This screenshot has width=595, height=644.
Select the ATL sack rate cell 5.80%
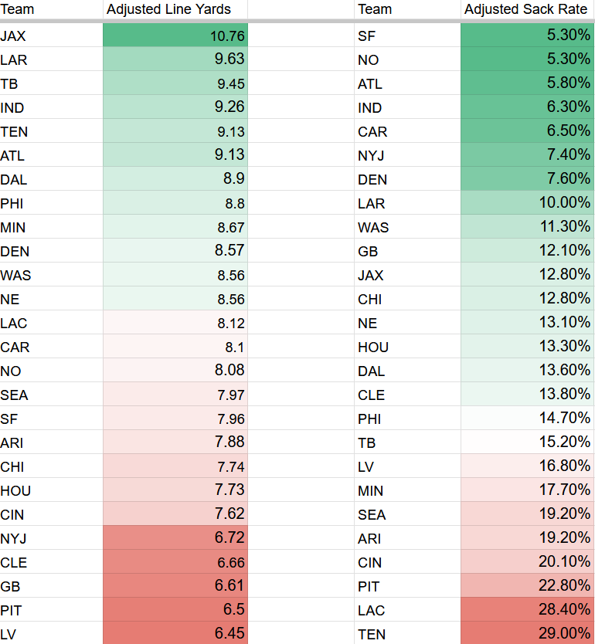(526, 83)
